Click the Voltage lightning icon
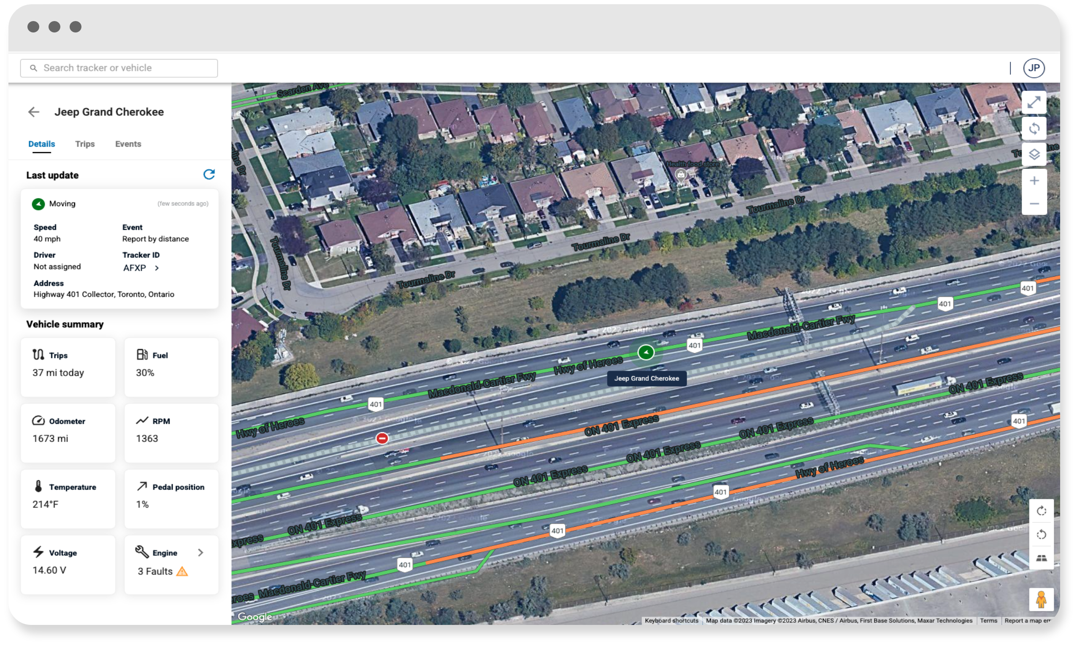This screenshot has width=1077, height=646. [38, 552]
